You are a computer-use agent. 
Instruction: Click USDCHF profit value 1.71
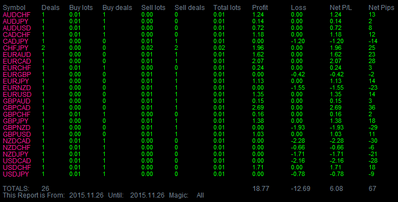(x=258, y=167)
